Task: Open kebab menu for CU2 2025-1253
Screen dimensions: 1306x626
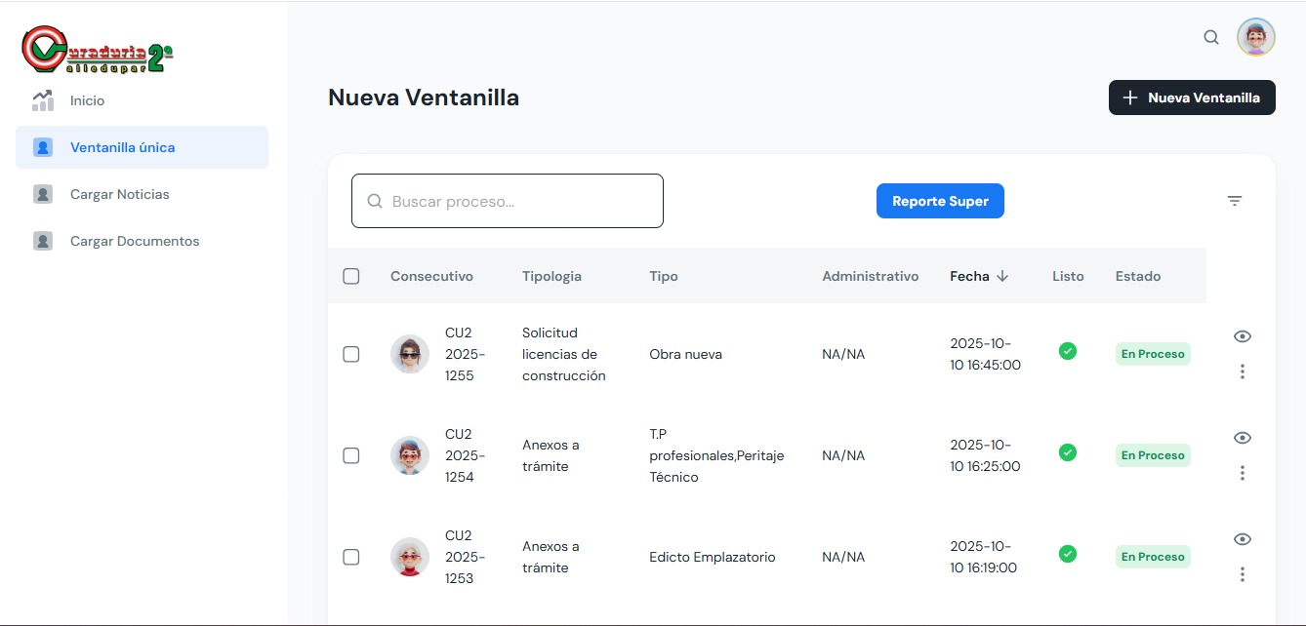Action: [1242, 574]
